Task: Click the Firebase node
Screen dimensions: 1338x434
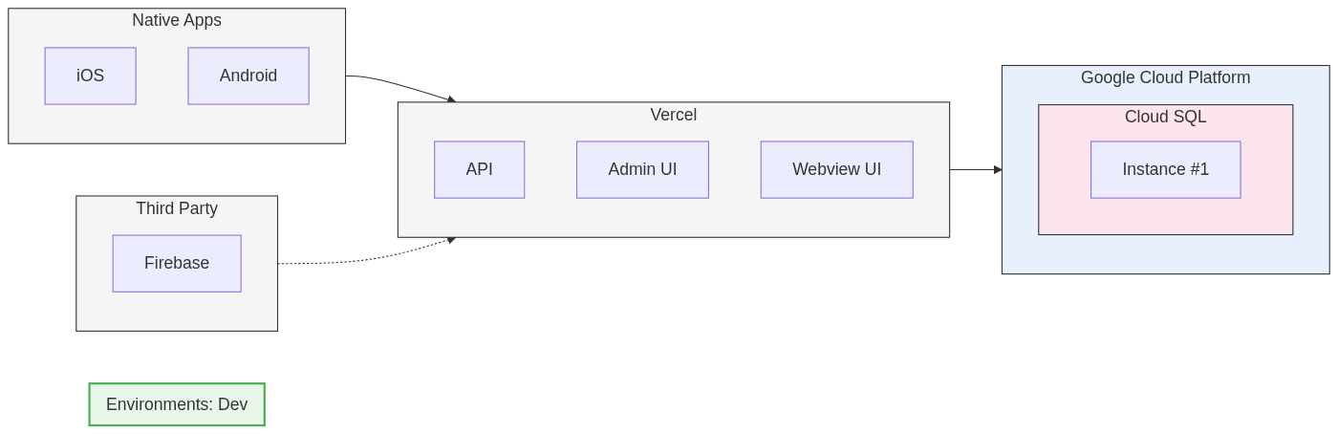Action: click(x=177, y=263)
